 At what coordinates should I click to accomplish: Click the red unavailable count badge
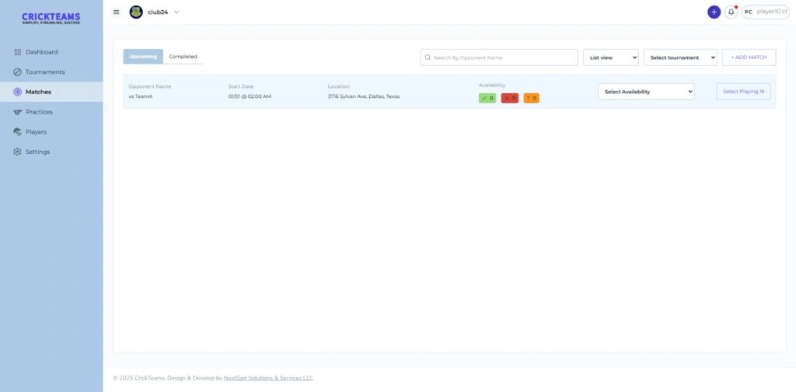tap(509, 98)
